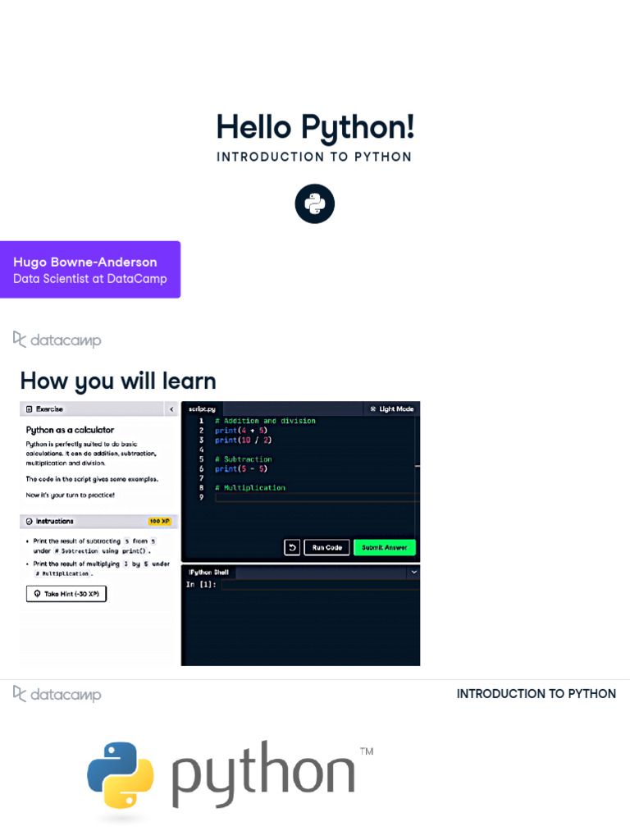Click the Python logo circle under the title

click(x=314, y=203)
